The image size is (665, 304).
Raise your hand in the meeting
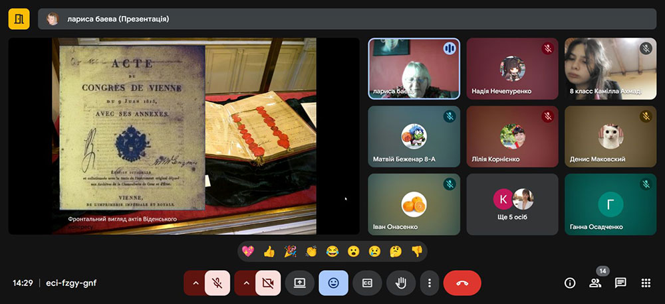tap(401, 283)
